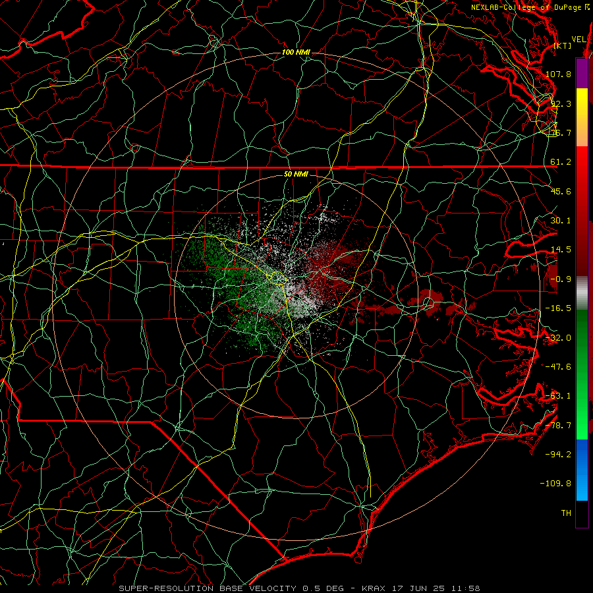593x593 pixels.
Task: Pick the gray near-zero segment of scale
Action: 582,293
